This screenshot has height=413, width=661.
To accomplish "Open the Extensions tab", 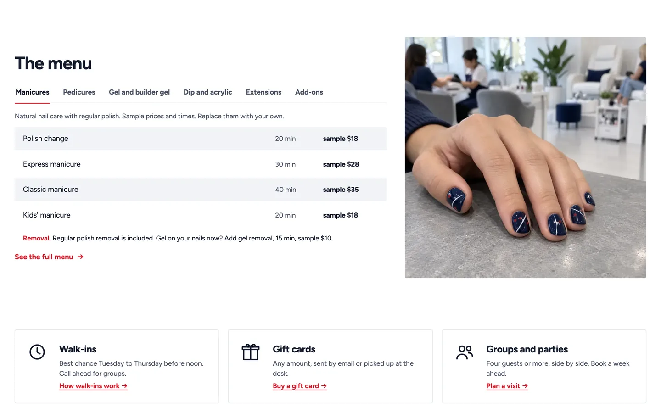I will pyautogui.click(x=263, y=92).
